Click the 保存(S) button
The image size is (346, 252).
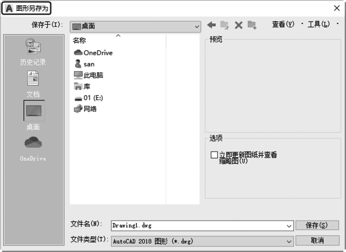(317, 226)
